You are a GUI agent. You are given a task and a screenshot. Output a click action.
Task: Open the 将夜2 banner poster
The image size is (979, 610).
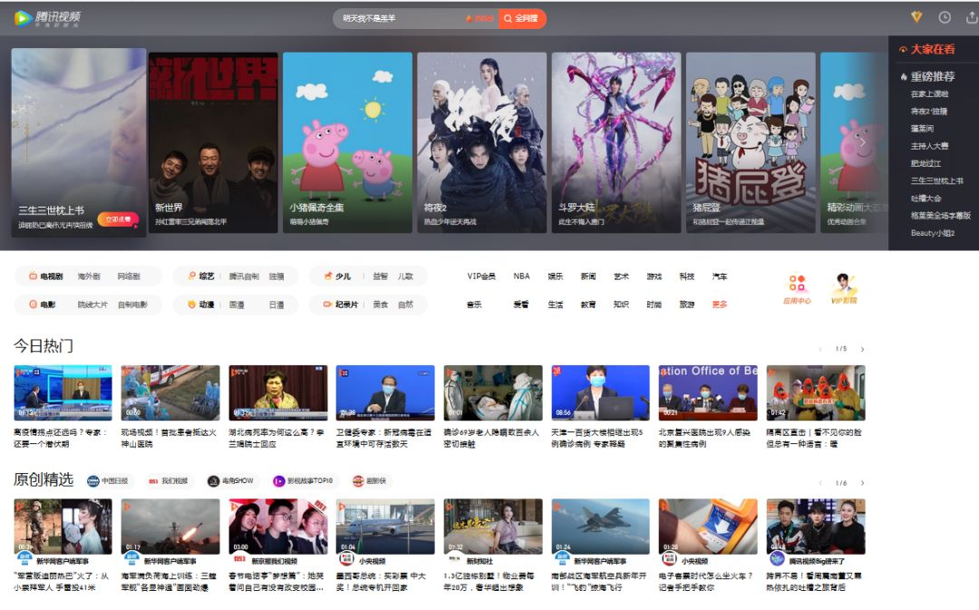(x=482, y=142)
